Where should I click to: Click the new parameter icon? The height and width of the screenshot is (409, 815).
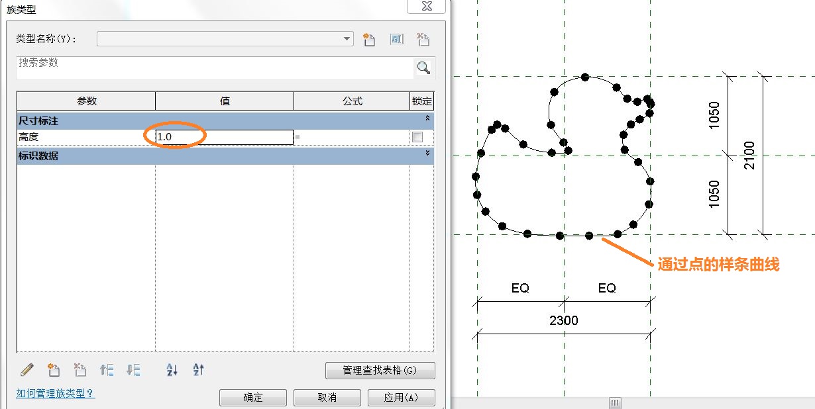coord(54,370)
